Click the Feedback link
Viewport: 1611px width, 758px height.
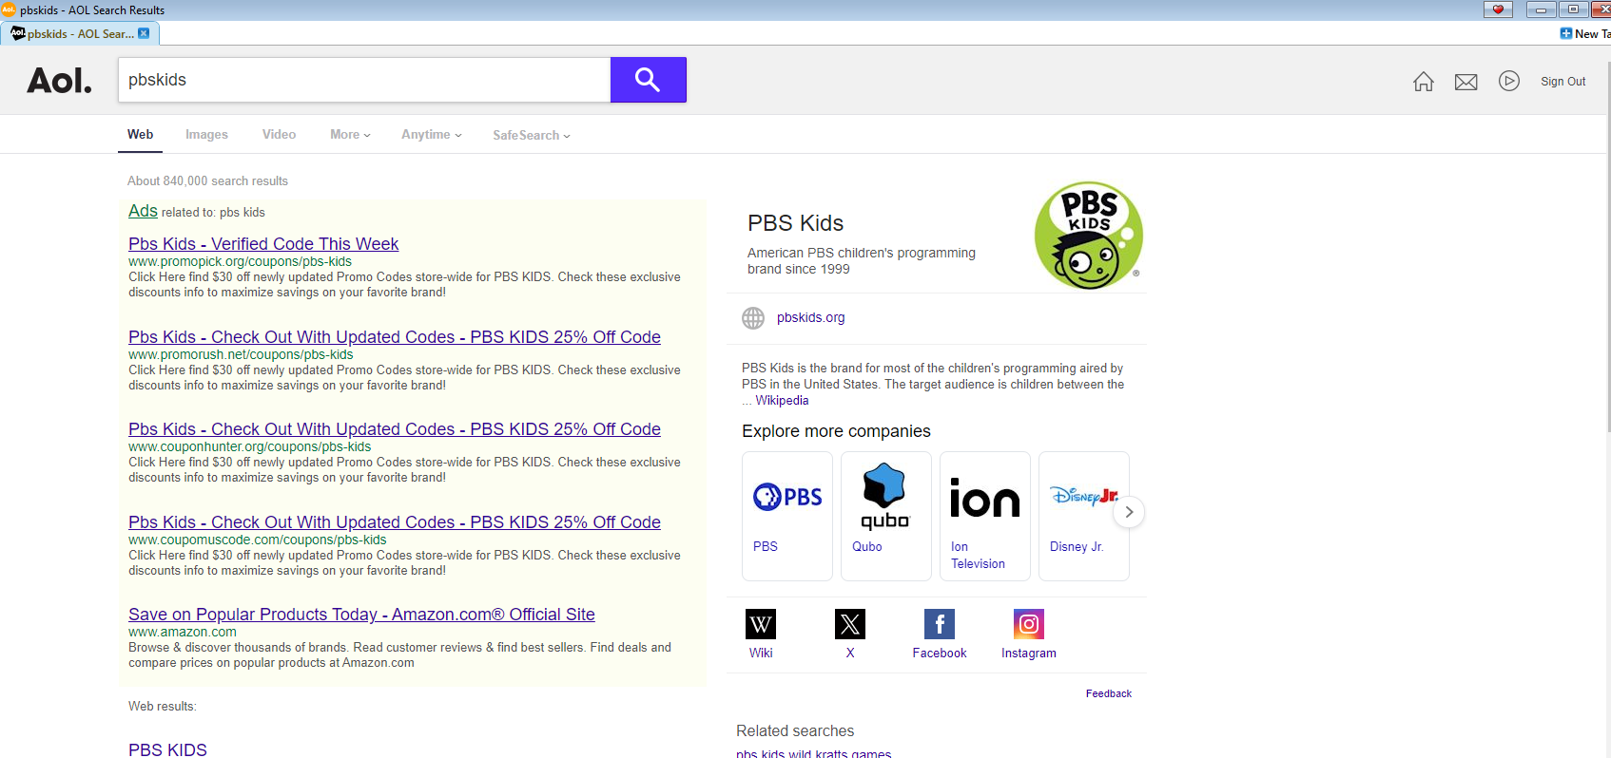click(x=1109, y=694)
